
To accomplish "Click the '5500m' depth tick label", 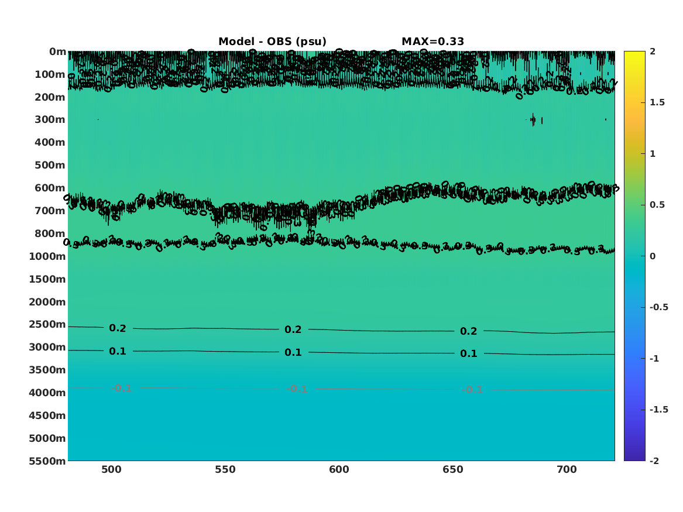I will [47, 461].
